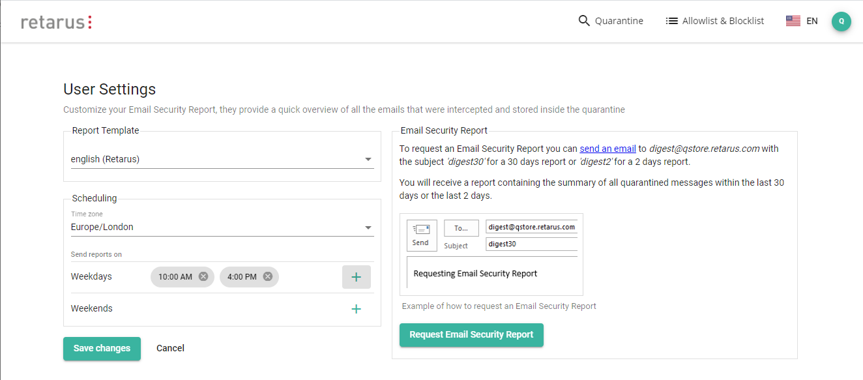Click Save changes button
This screenshot has width=863, height=380.
coord(102,348)
